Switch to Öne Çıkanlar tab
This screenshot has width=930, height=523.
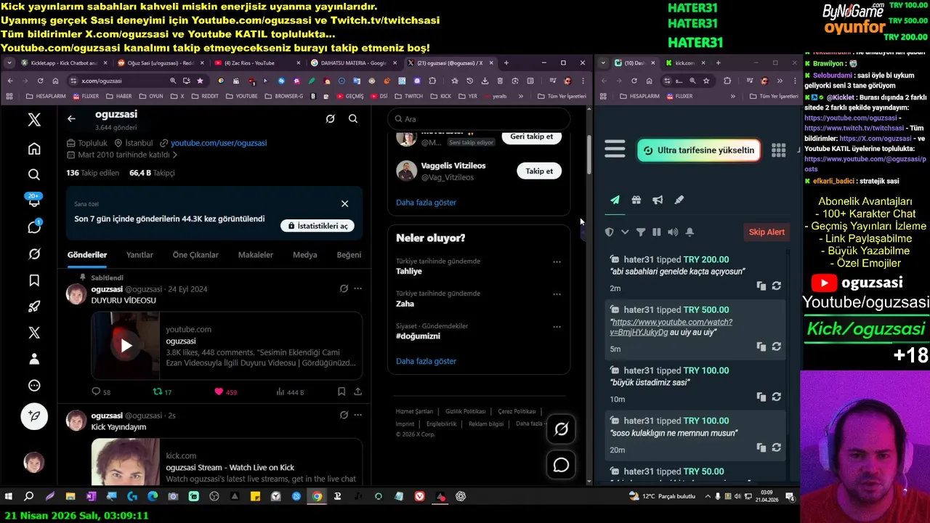[x=195, y=255]
